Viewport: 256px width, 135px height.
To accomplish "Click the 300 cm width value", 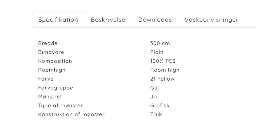I will click(x=160, y=43).
